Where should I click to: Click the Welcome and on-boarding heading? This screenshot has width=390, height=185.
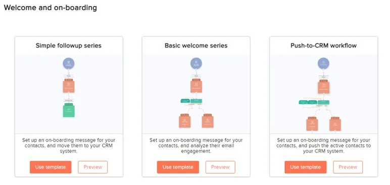[50, 8]
